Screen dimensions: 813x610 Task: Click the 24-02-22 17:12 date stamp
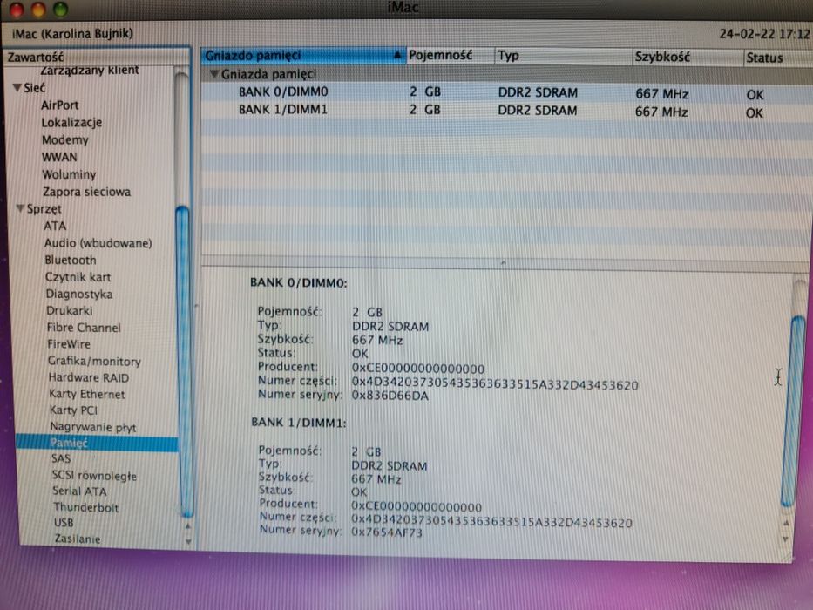[x=764, y=34]
